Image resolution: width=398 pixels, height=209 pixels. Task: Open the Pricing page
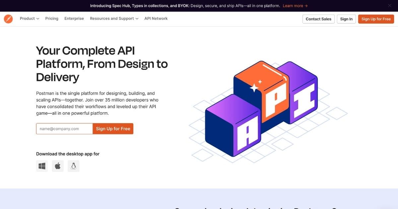(x=52, y=19)
